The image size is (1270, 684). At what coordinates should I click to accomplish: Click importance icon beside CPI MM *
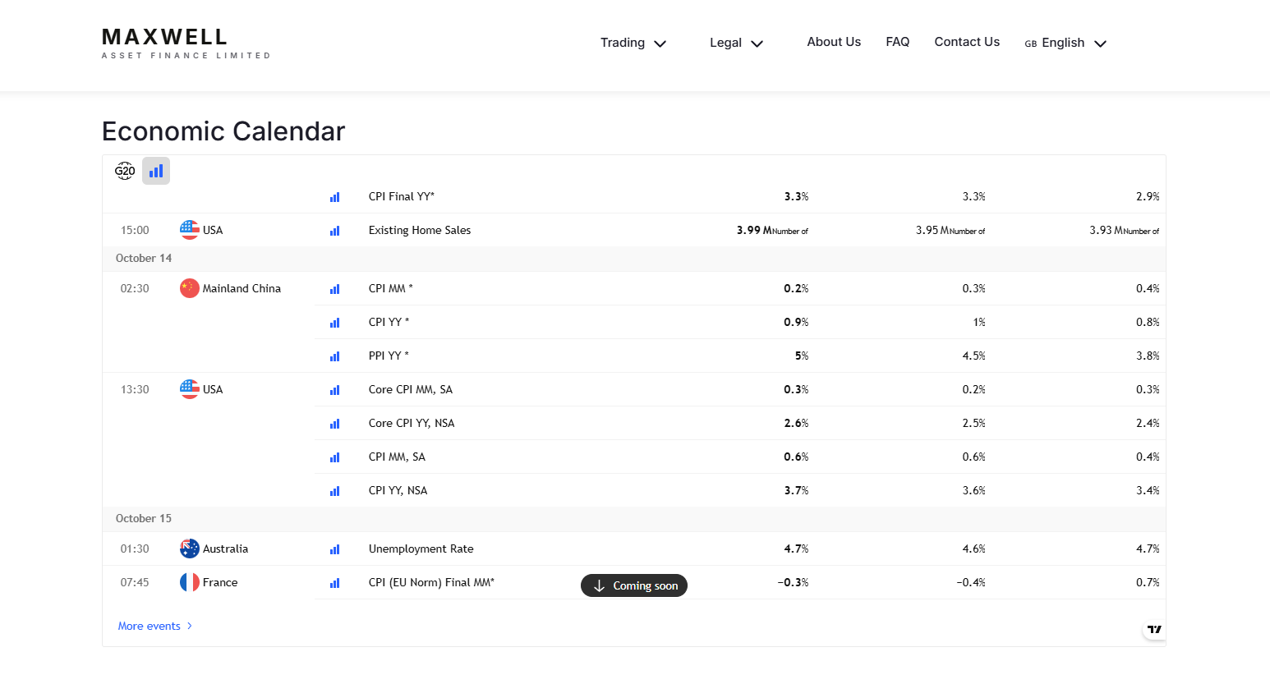335,289
